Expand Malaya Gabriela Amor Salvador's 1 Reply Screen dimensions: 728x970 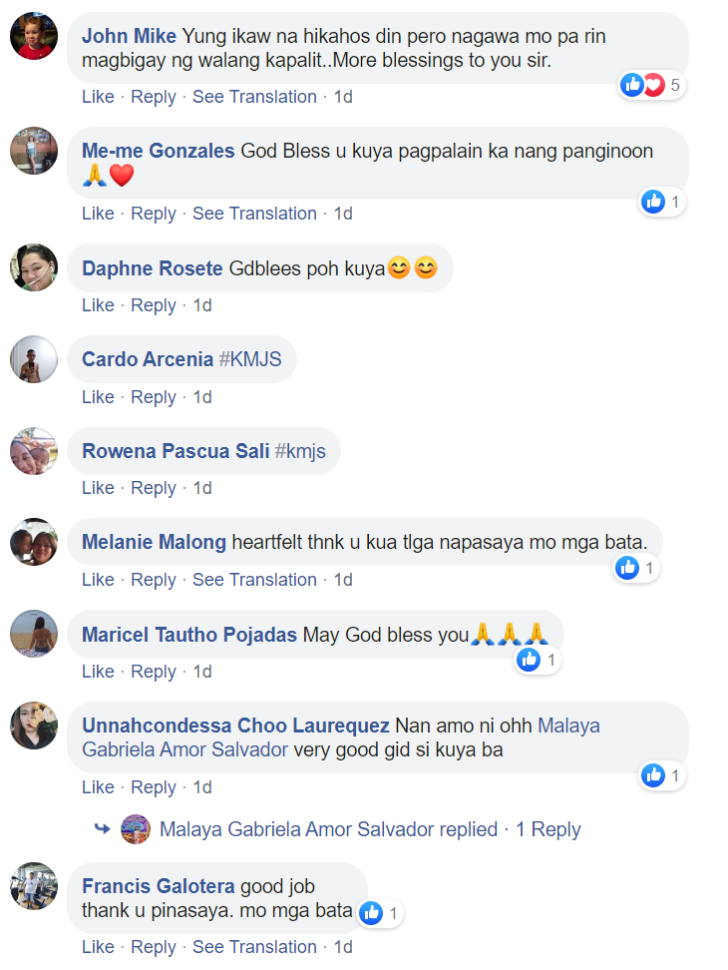click(x=548, y=829)
